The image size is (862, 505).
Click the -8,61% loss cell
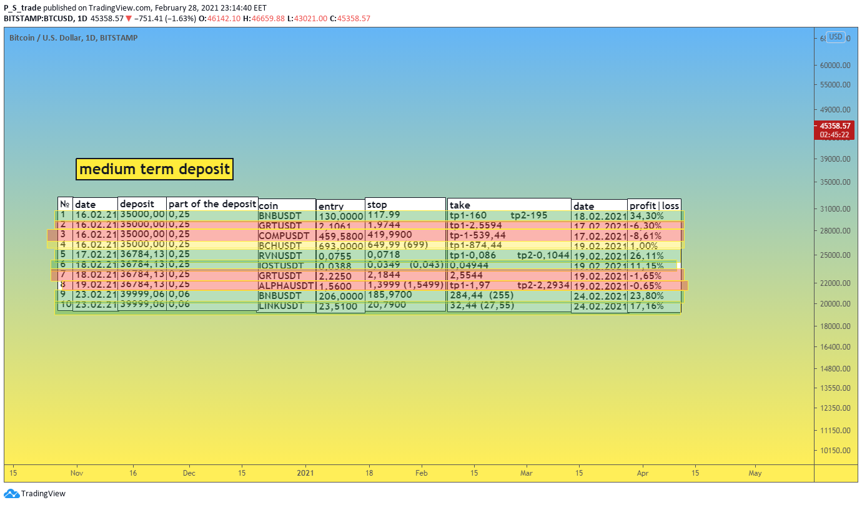click(x=645, y=236)
